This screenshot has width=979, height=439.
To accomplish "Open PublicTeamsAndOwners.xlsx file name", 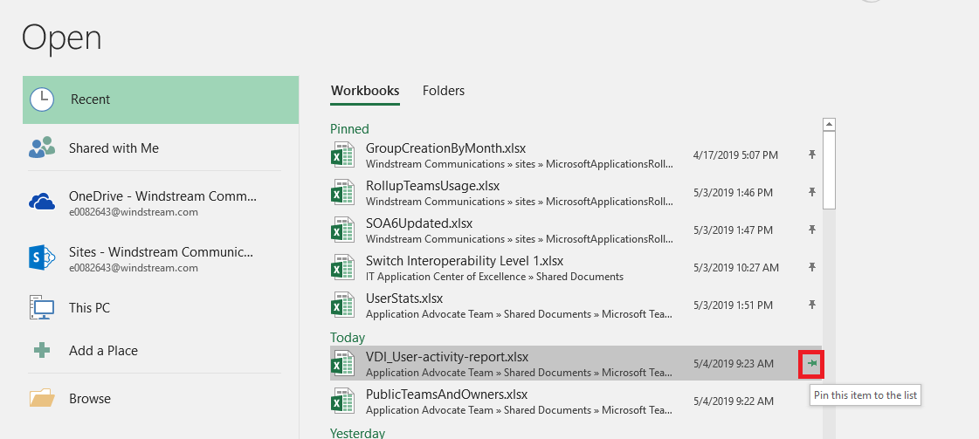I will point(446,394).
